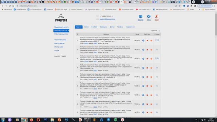Click orange circle icon in task row 5
The width and height of the screenshot is (217, 122).
(151, 77)
